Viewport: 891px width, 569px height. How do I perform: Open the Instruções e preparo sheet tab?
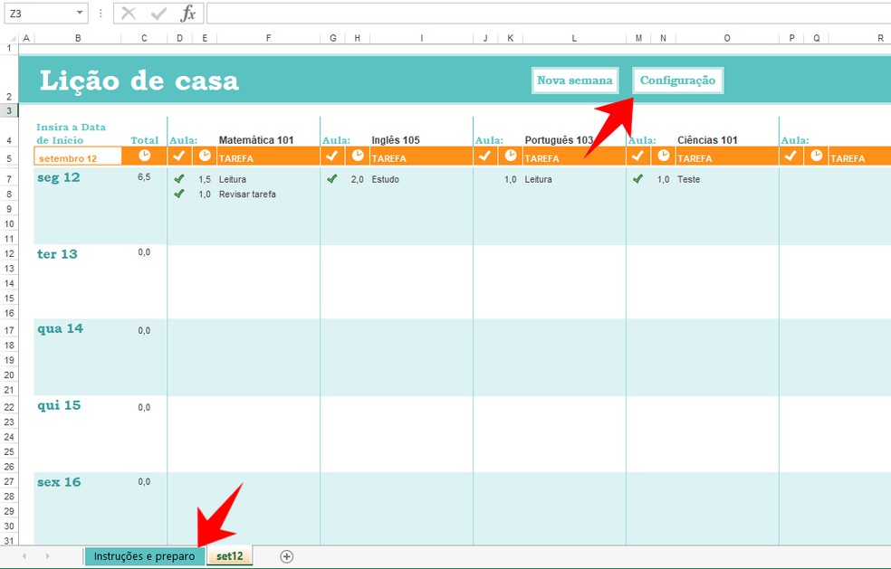click(x=145, y=557)
